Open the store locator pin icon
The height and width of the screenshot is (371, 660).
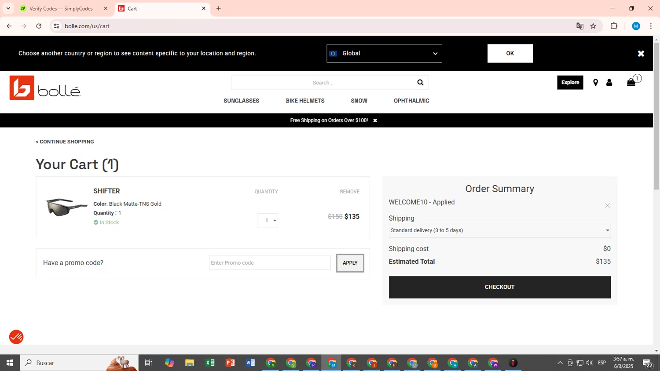pos(595,83)
